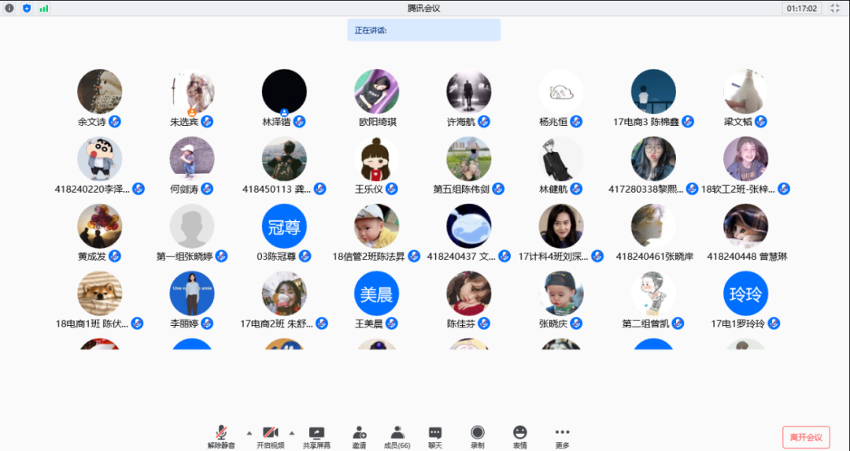Click the 玲玲 avatar of 17电1罗玲玲
The image size is (850, 451).
[745, 294]
